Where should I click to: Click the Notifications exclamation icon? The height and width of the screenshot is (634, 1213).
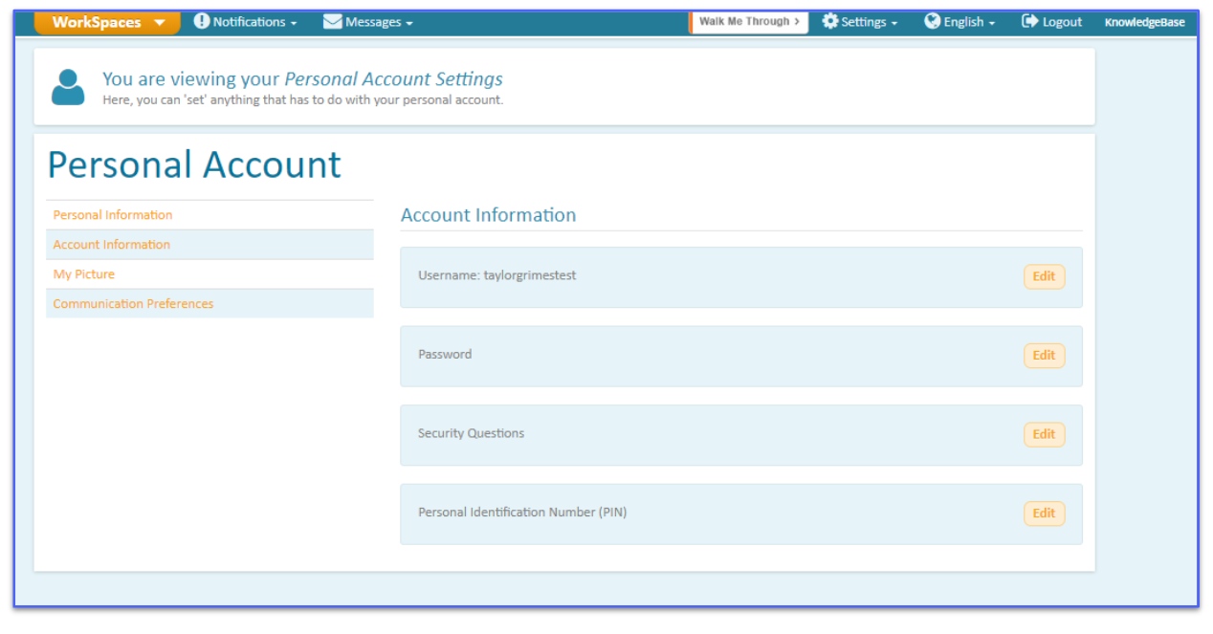pos(201,21)
